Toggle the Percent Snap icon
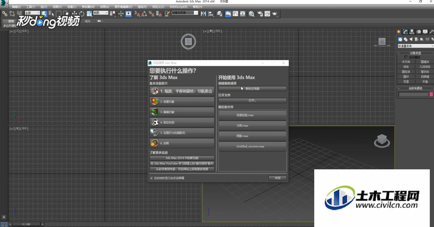Viewport: 434px width, 227px height. [151, 13]
